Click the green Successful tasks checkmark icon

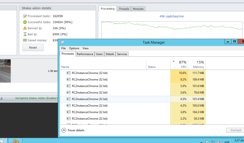click(x=25, y=22)
